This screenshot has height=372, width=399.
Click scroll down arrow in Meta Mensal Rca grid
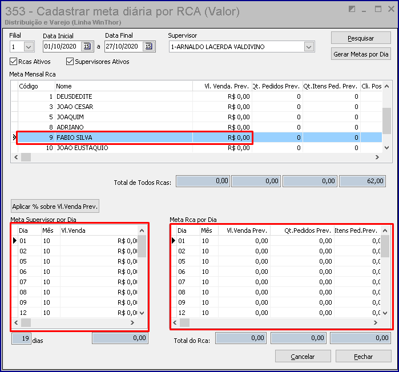pos(386,148)
